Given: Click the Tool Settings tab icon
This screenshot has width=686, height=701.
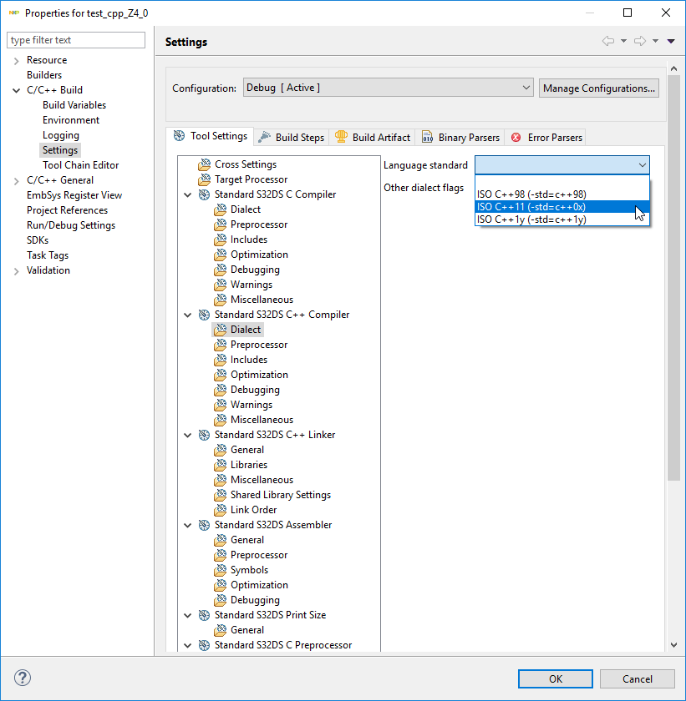Looking at the screenshot, I should pyautogui.click(x=179, y=136).
